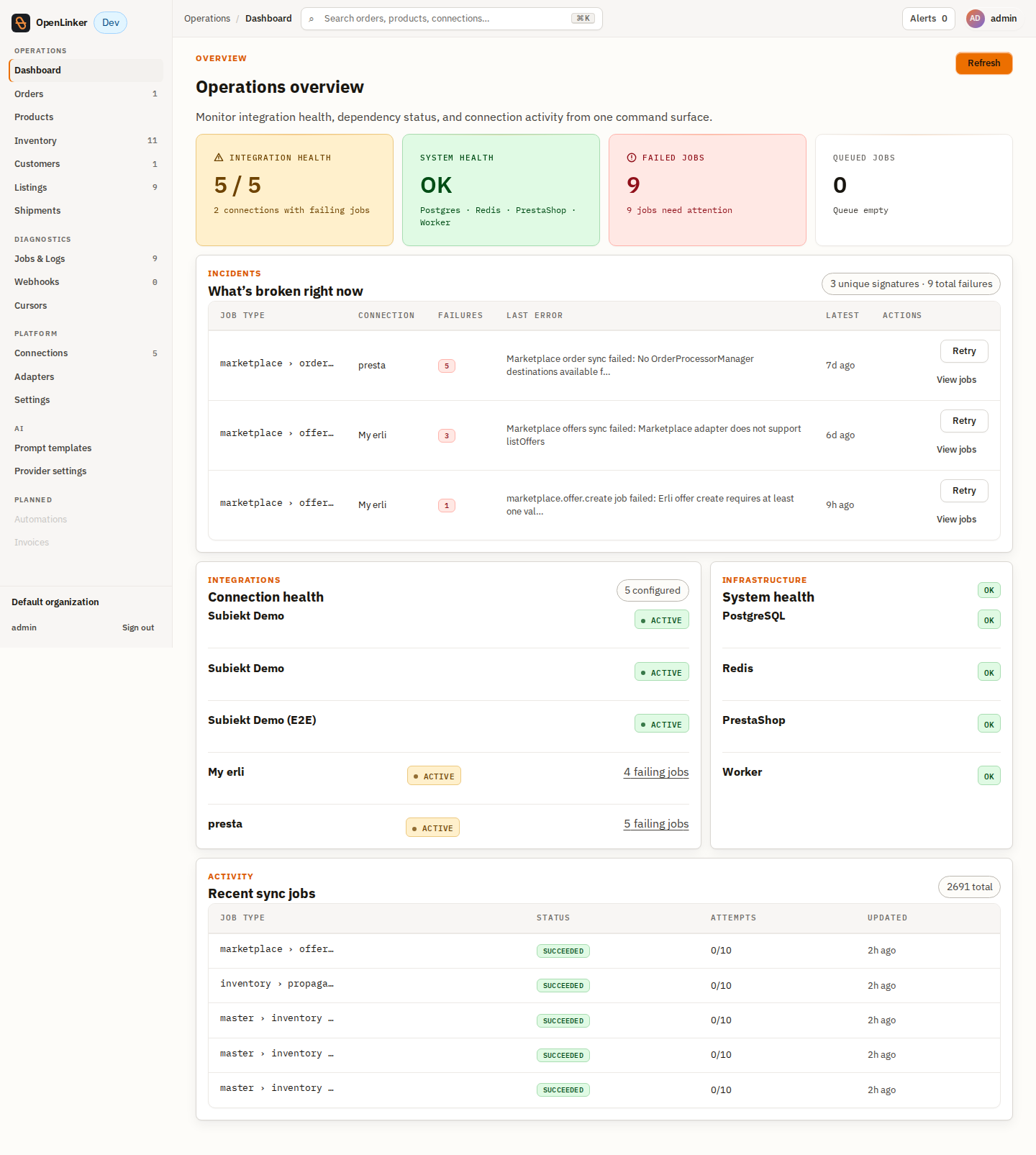The image size is (1036, 1155).
Task: Click ACTIVE badge for My erli
Action: [434, 776]
